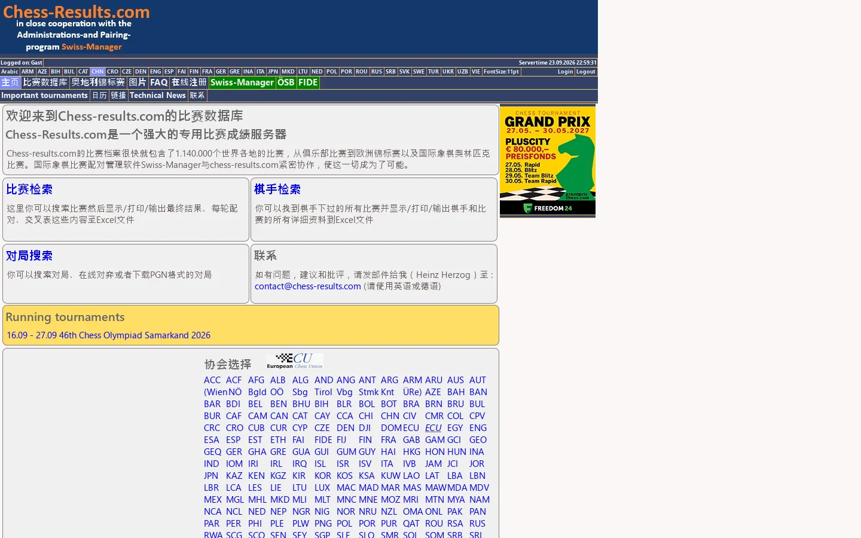This screenshot has height=538, width=861.
Task: Open the Chess-Results.com logo homepage
Action: 76,28
